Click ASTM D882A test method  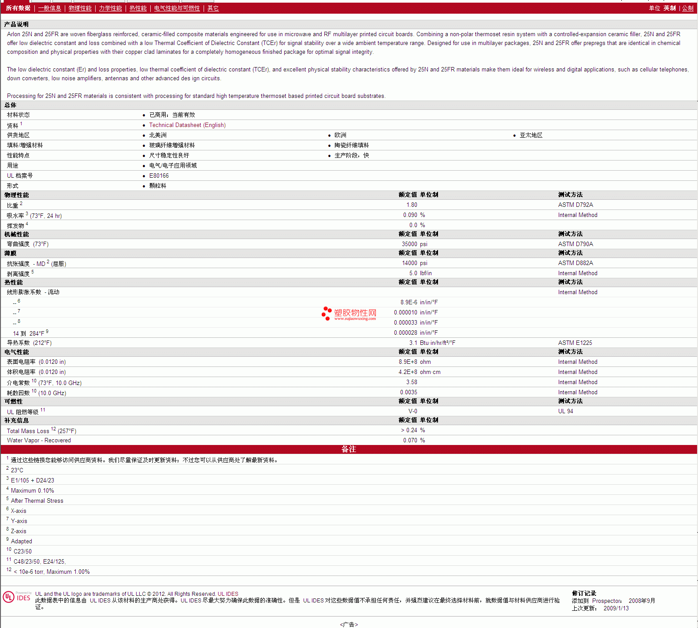575,263
